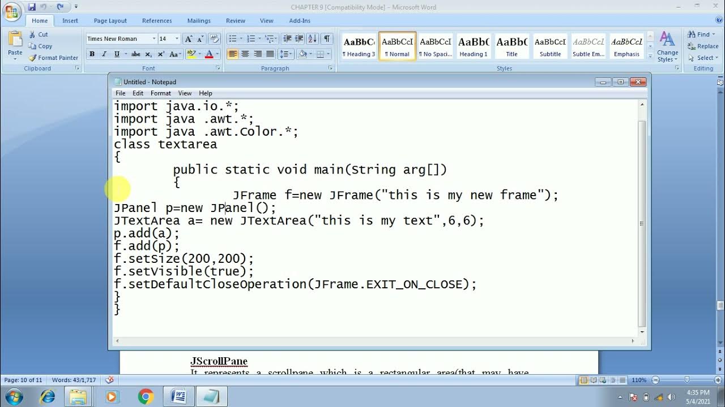
Task: Toggle subscript formatting
Action: click(148, 54)
